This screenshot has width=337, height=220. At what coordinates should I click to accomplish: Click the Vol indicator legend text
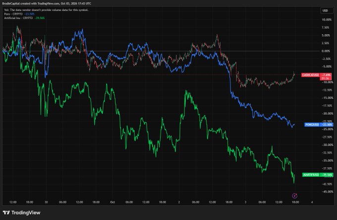pos(46,10)
